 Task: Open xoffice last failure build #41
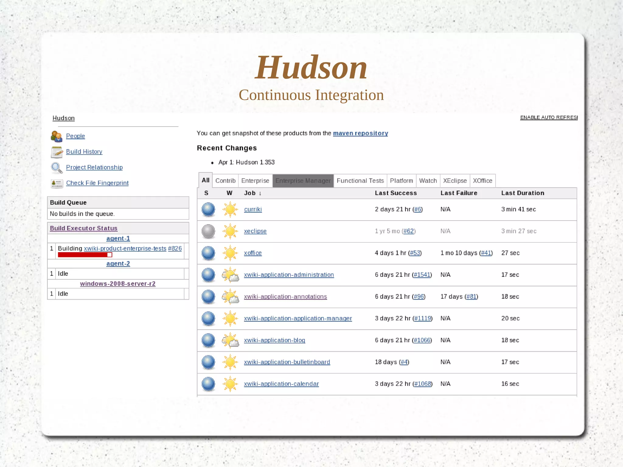pos(486,253)
